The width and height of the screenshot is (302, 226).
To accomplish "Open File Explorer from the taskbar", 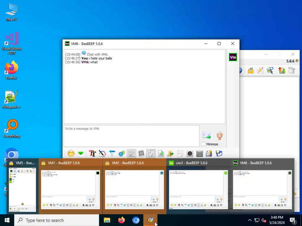I will click(107, 220).
